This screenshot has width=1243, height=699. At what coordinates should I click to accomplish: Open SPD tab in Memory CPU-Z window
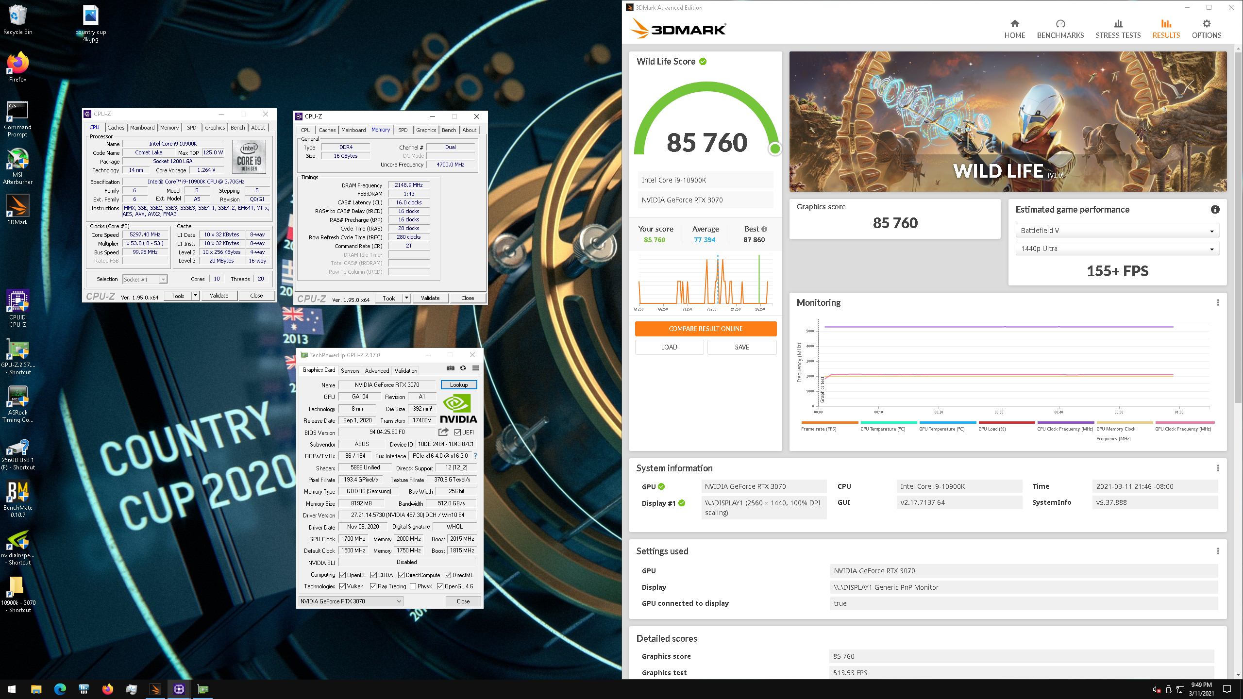(403, 130)
